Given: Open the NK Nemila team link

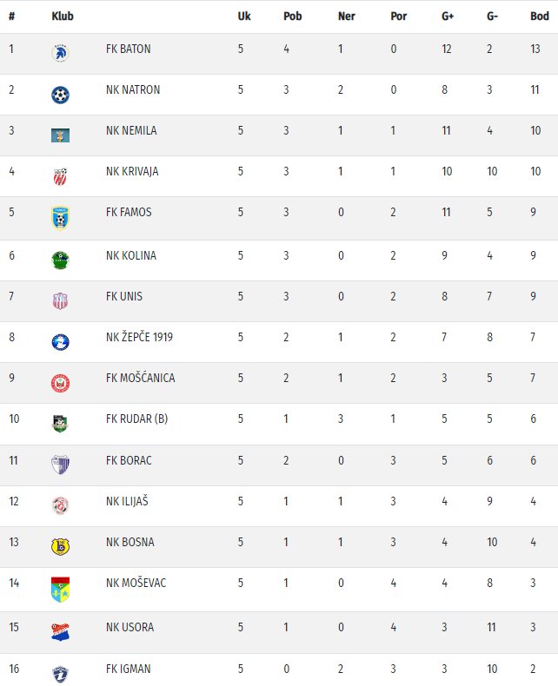Looking at the screenshot, I should pos(130,130).
